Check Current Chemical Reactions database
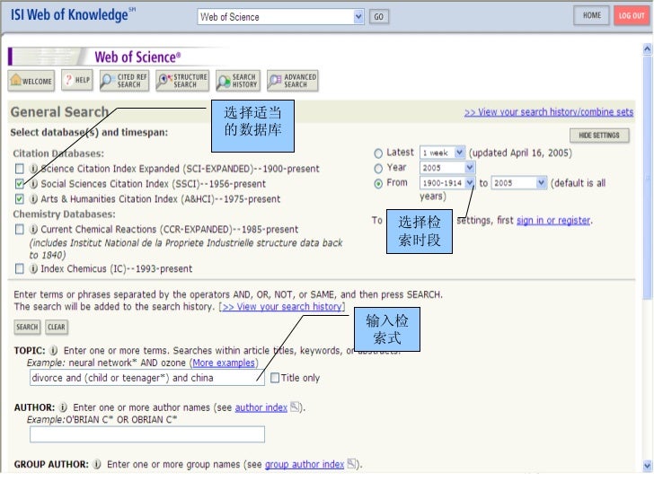This screenshot has width=654, height=490. click(x=19, y=229)
